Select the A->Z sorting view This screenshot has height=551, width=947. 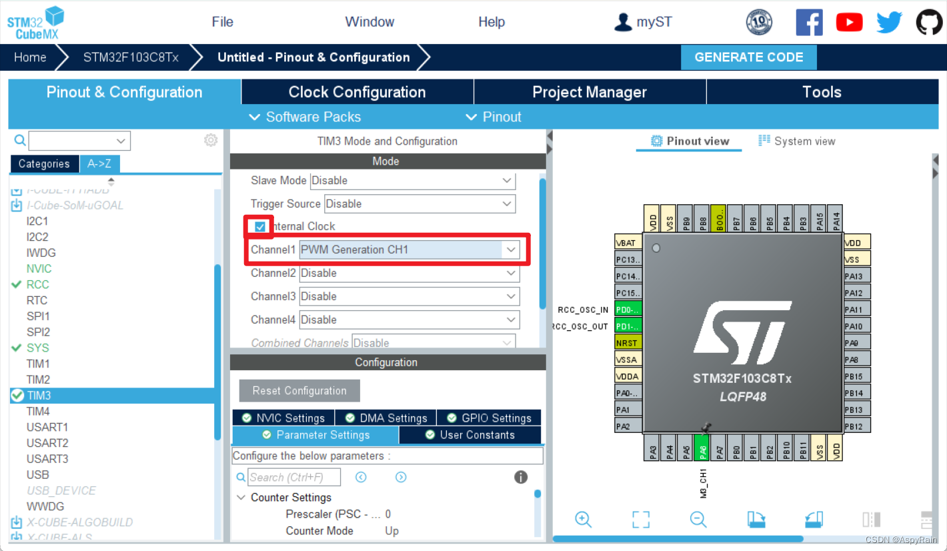tap(99, 164)
